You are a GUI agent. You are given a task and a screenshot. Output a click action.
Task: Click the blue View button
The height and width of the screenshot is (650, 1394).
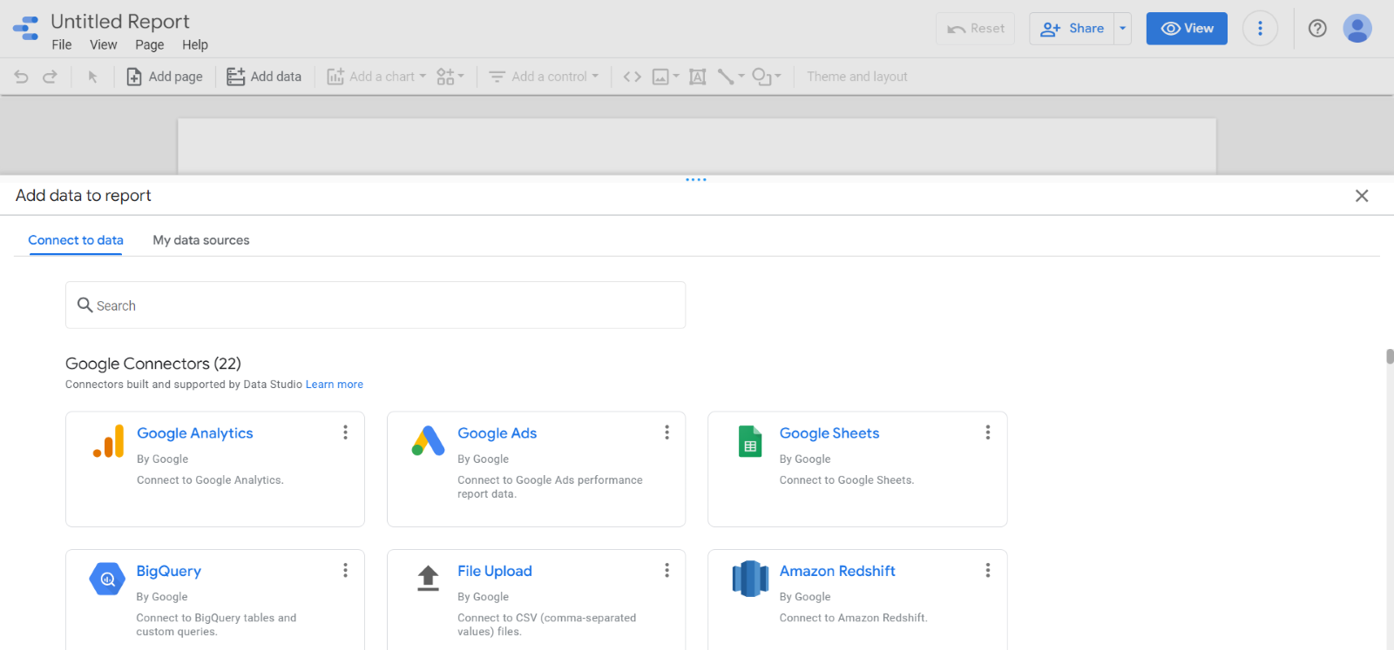click(x=1186, y=29)
